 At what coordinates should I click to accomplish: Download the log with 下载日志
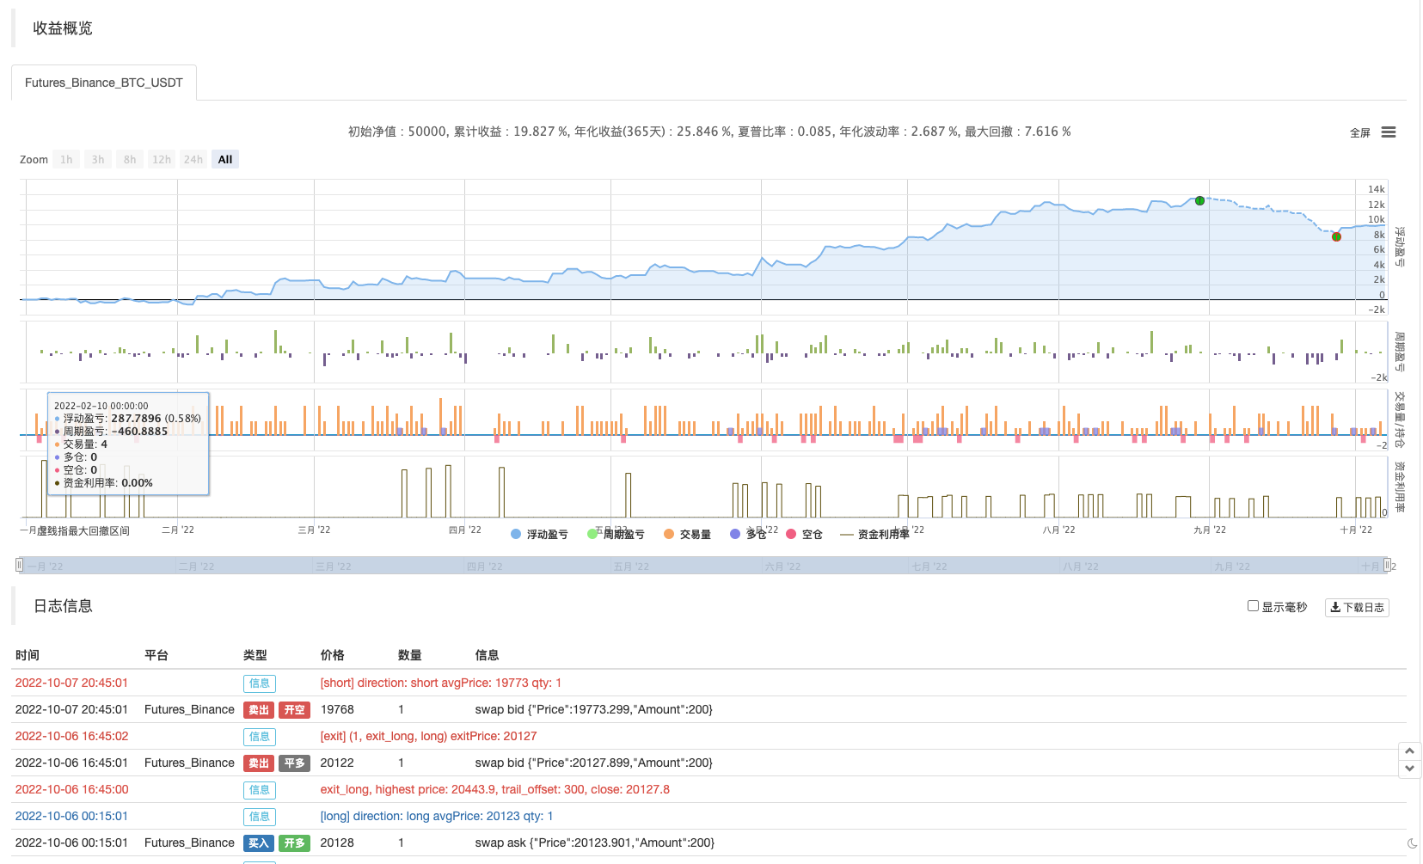[1357, 607]
